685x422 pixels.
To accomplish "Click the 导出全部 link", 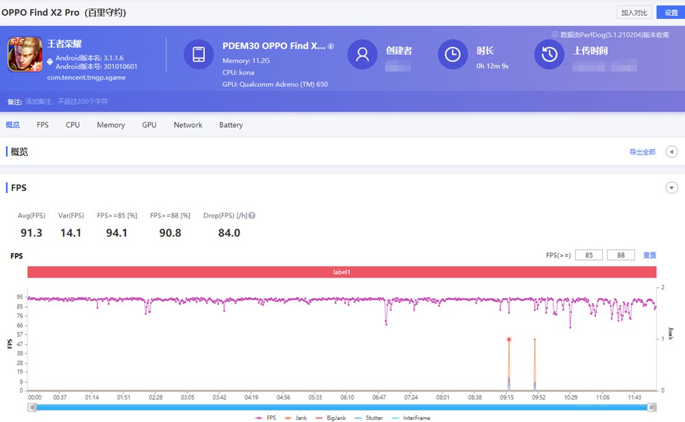I will coord(643,152).
